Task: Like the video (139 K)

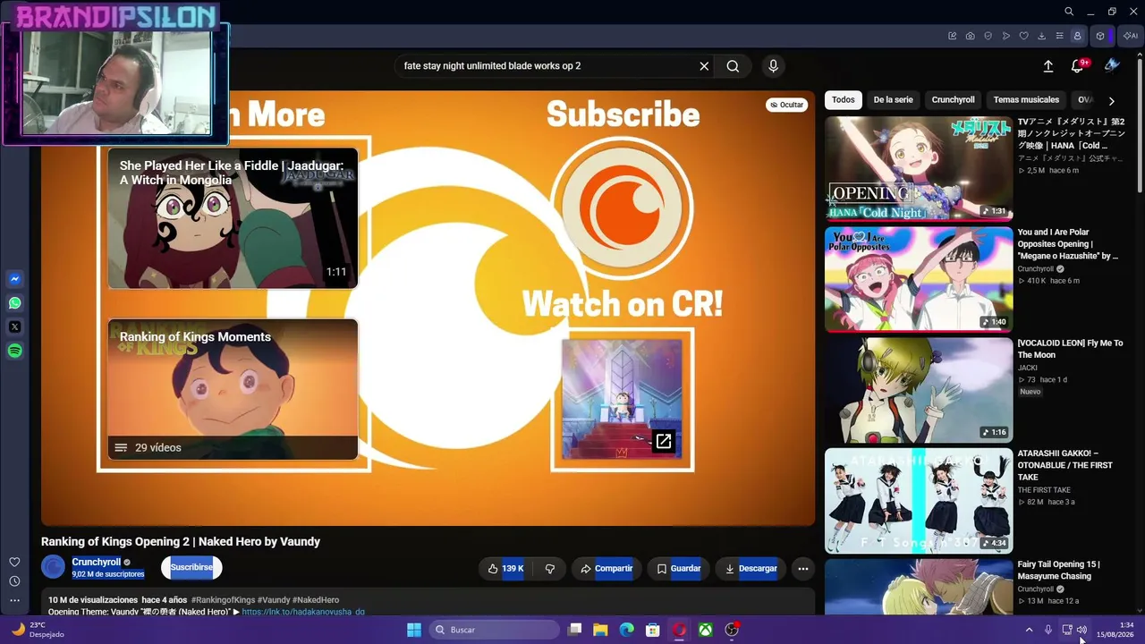Action: click(x=505, y=569)
